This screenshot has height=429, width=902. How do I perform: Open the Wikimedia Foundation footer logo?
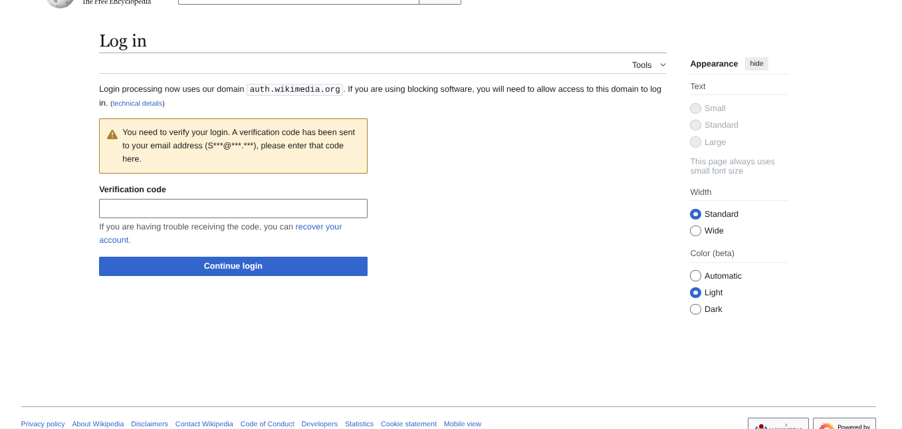tap(778, 424)
